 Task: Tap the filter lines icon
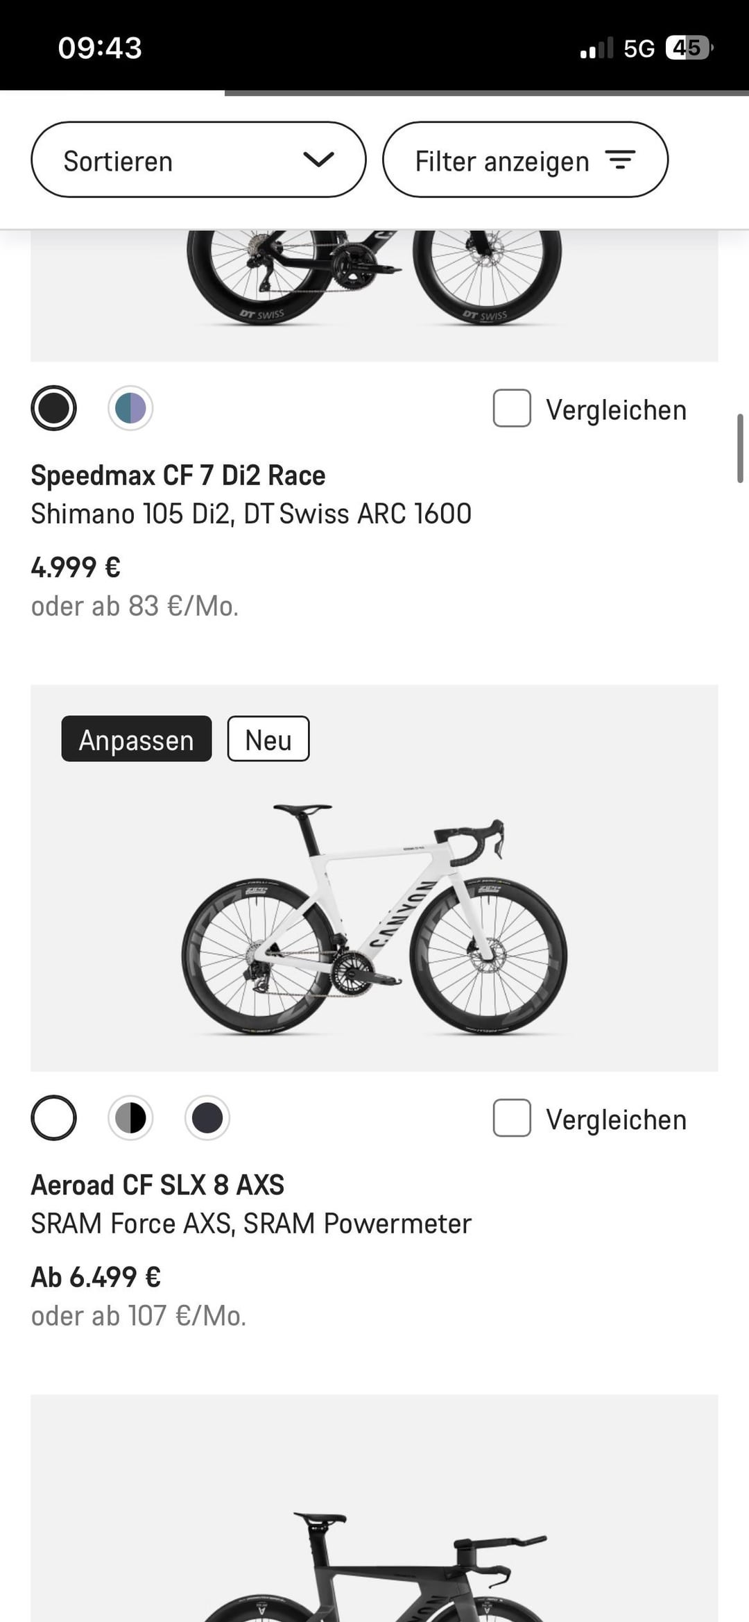tap(620, 160)
